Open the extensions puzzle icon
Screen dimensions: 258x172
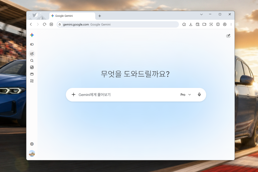[x=184, y=24]
